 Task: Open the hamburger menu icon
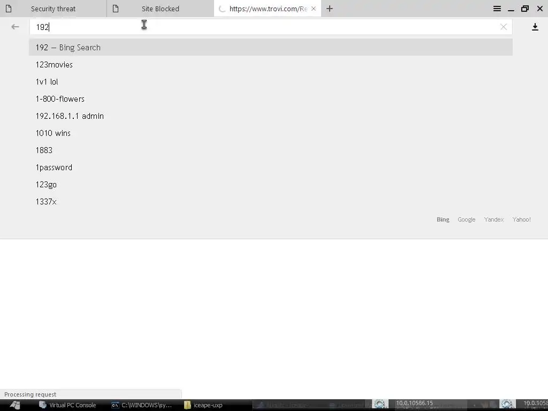[x=497, y=9]
